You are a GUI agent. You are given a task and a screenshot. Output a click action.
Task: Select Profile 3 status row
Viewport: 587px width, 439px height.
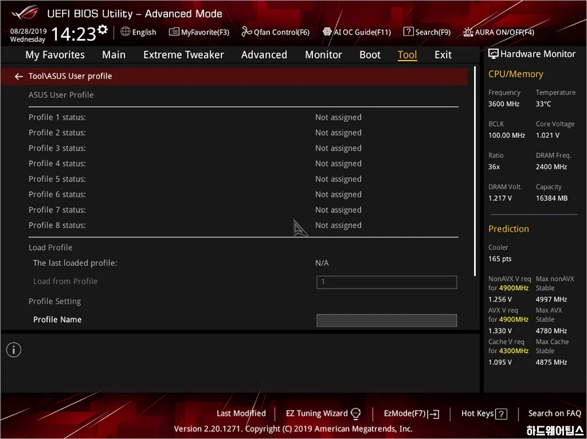243,148
